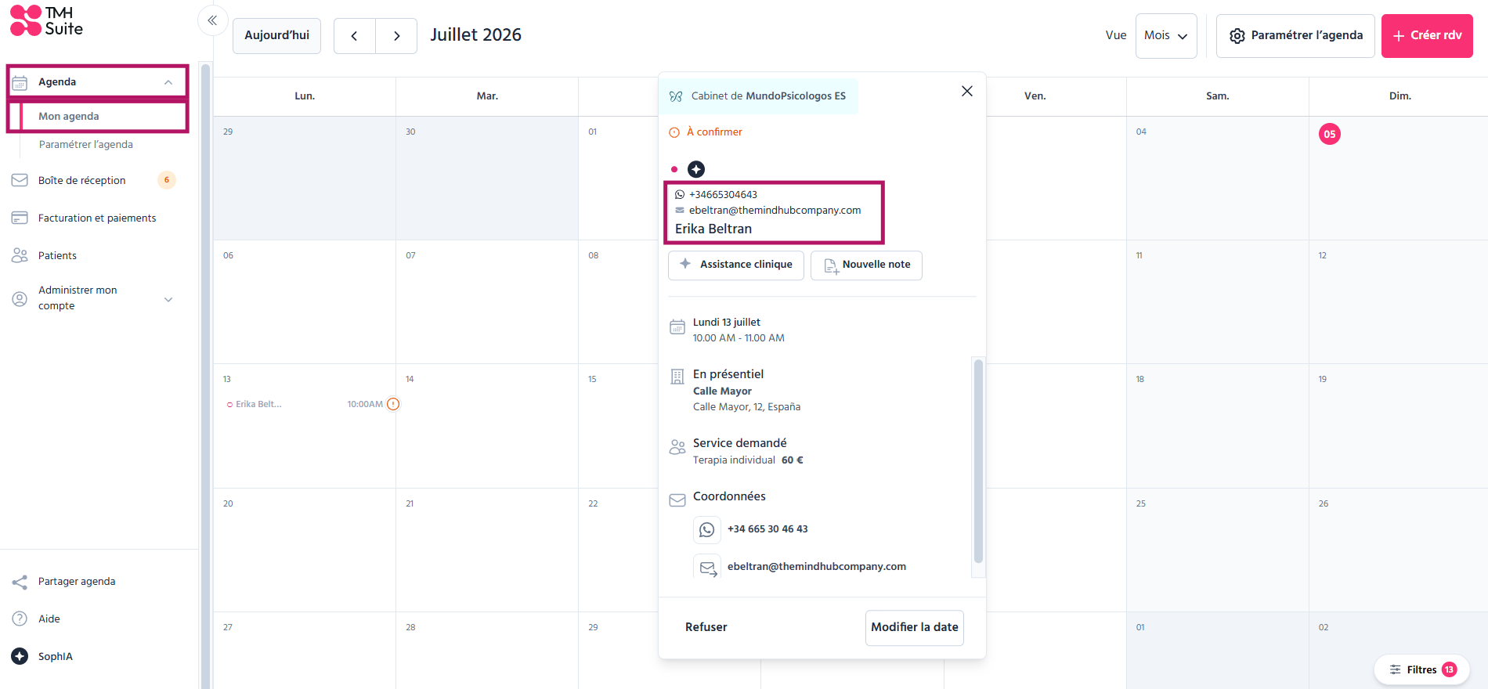
Task: Open the Filtres button with badge 13
Action: tap(1421, 669)
